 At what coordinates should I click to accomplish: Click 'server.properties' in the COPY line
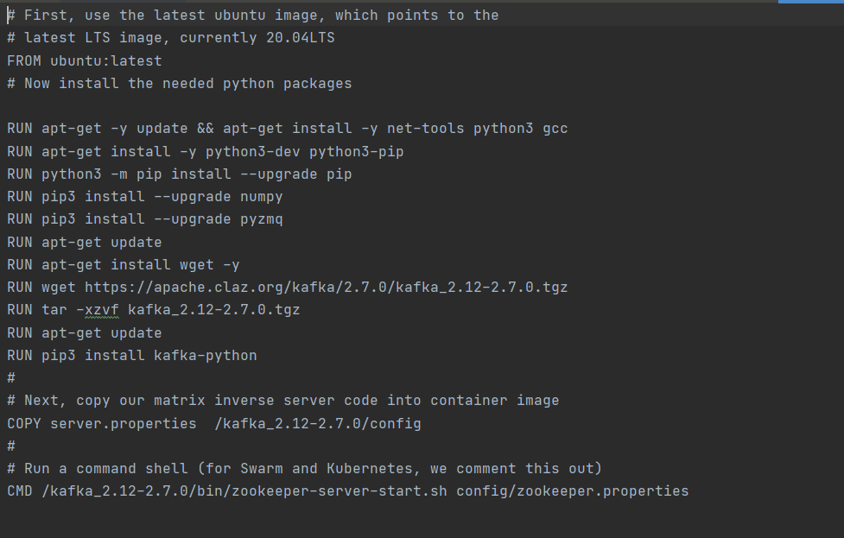(x=124, y=423)
